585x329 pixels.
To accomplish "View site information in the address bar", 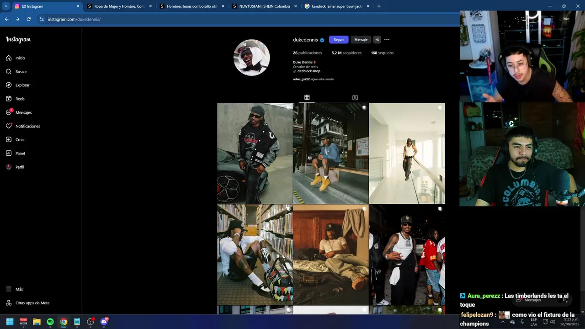I will (42, 19).
